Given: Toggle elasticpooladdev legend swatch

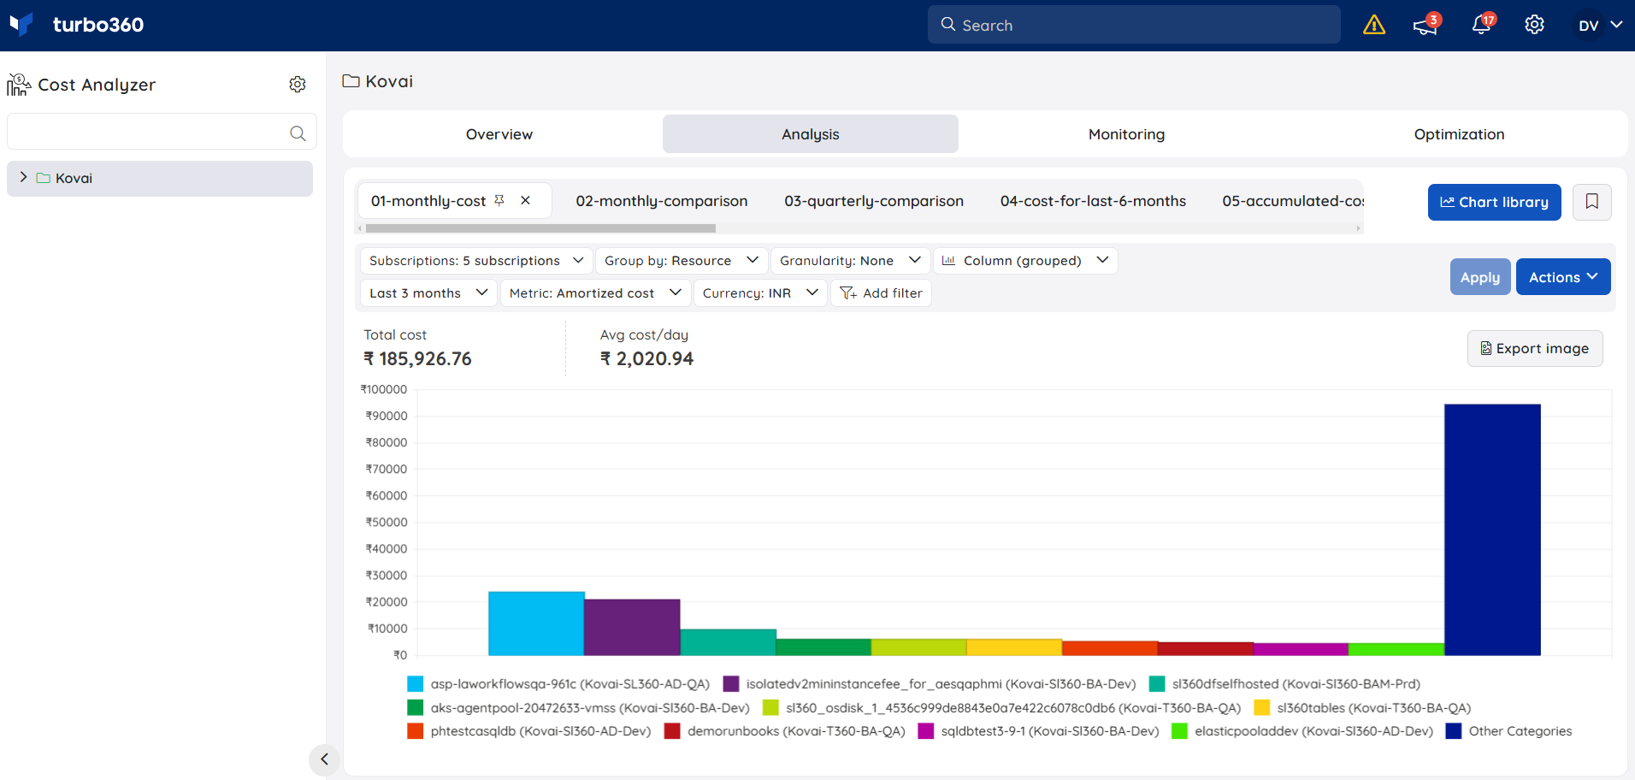Looking at the screenshot, I should [x=1179, y=731].
